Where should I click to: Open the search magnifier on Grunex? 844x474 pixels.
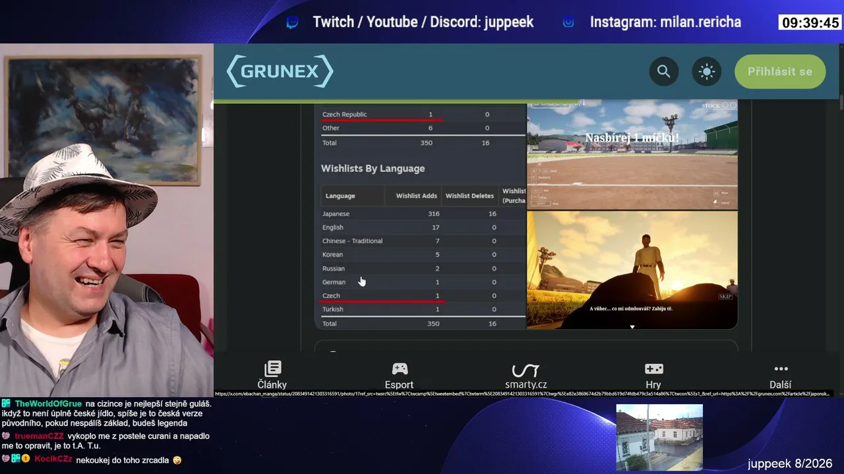[664, 71]
